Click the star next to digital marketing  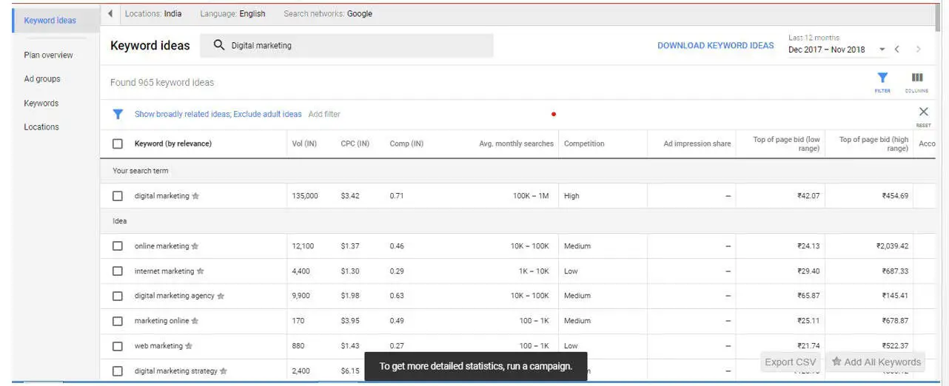point(195,196)
